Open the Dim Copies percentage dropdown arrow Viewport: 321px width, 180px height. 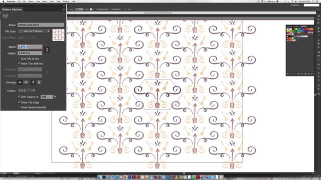coord(55,97)
